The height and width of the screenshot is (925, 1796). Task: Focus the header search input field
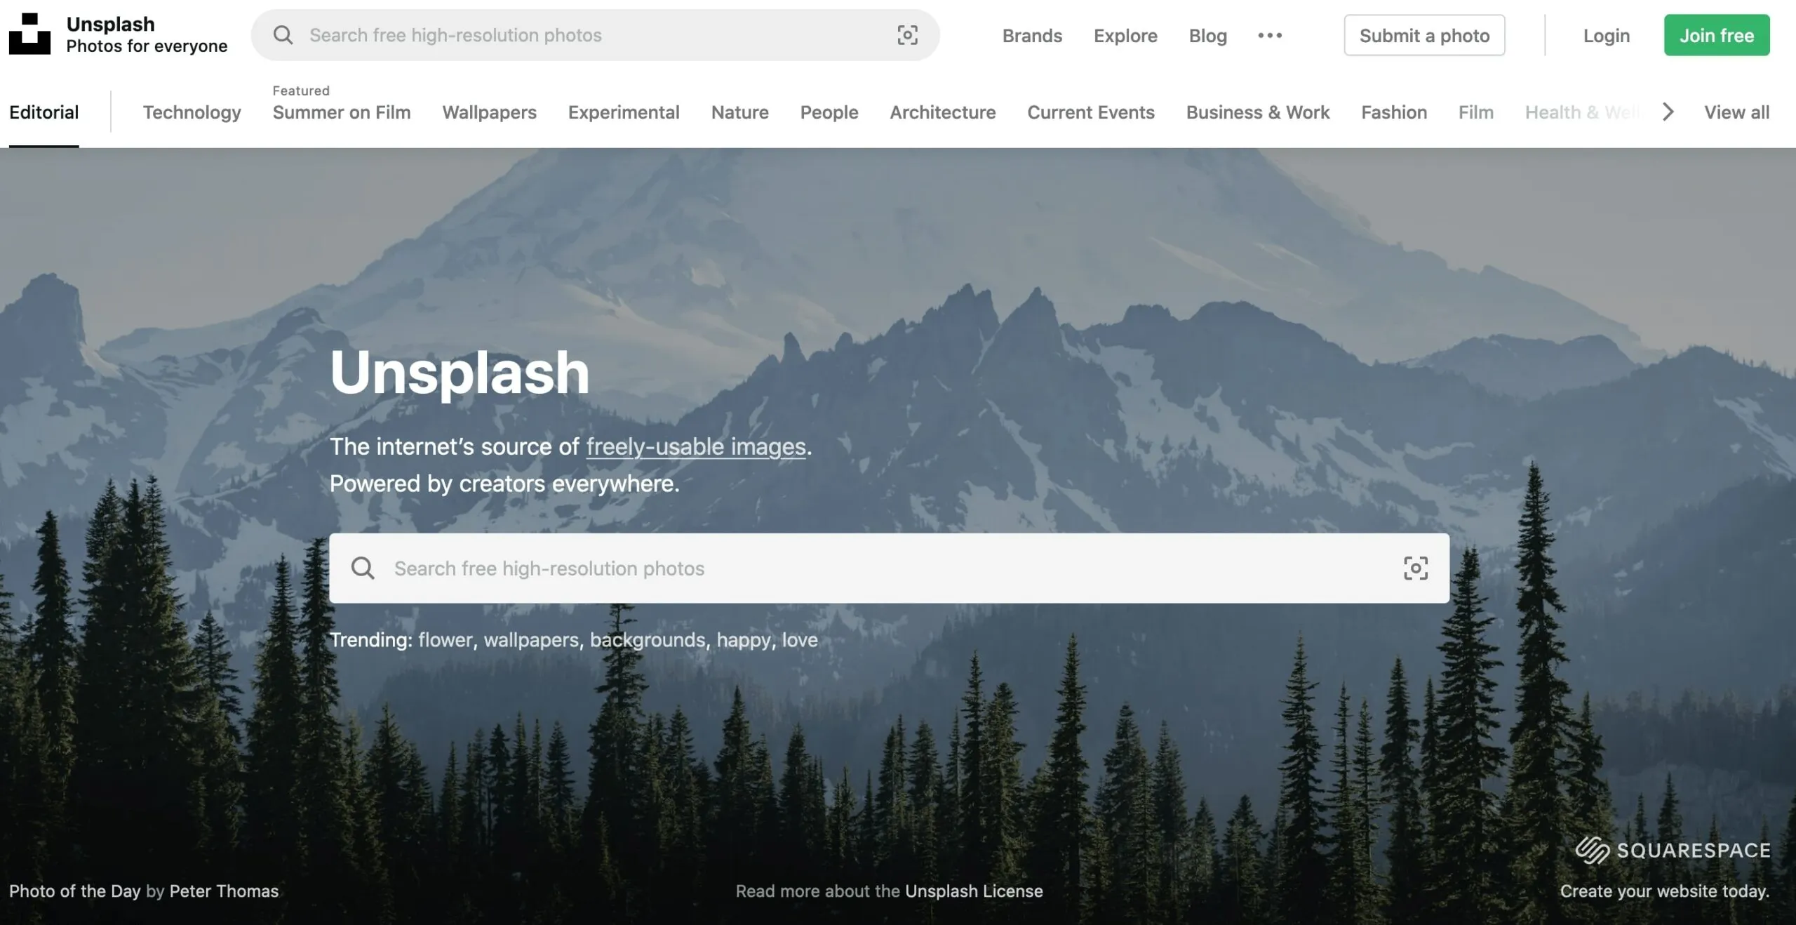595,35
